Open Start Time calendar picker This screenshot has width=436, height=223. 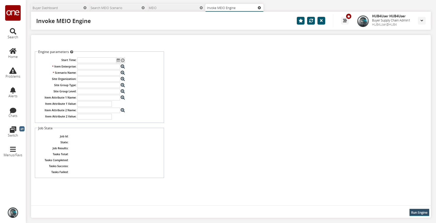point(118,60)
